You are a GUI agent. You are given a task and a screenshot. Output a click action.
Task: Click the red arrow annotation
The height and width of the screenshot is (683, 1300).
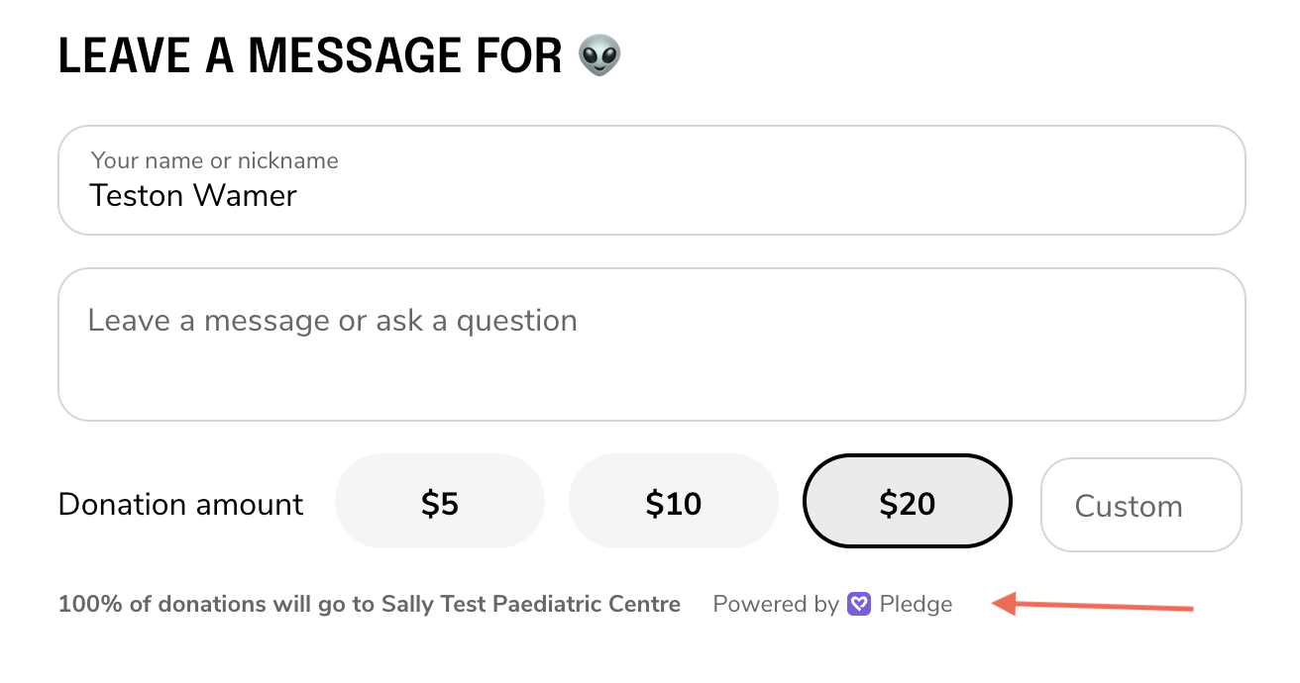tap(1092, 605)
